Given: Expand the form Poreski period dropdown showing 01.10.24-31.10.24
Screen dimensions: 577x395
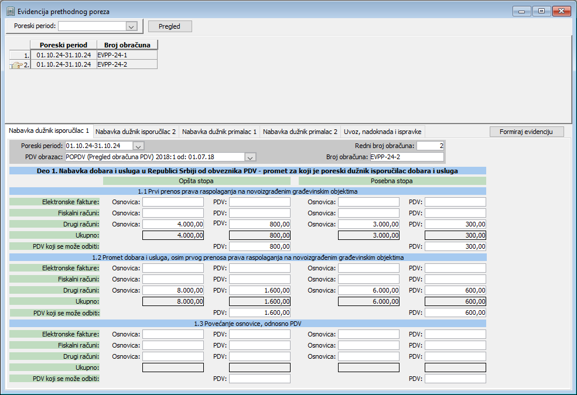Looking at the screenshot, I should click(x=138, y=146).
